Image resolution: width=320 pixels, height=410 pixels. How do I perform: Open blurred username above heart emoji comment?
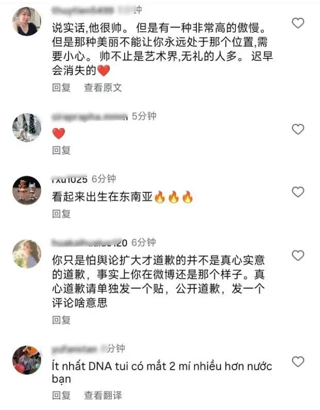[x=90, y=117]
